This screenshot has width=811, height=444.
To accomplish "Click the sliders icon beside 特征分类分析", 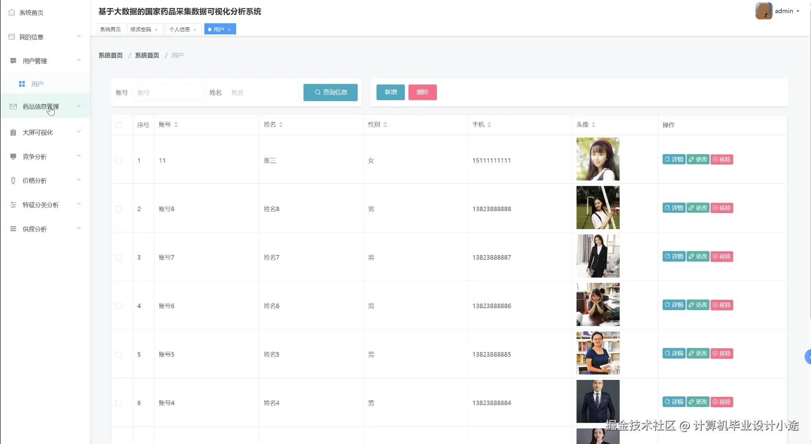I will [x=13, y=205].
